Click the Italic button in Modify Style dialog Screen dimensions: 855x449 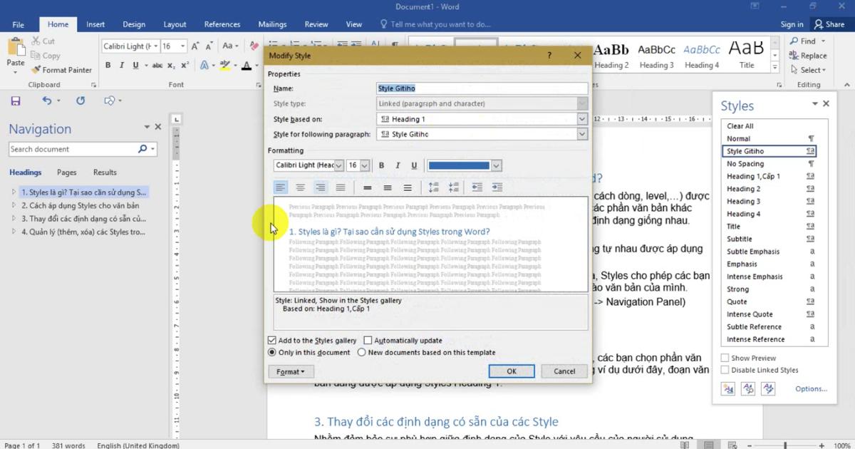point(398,165)
